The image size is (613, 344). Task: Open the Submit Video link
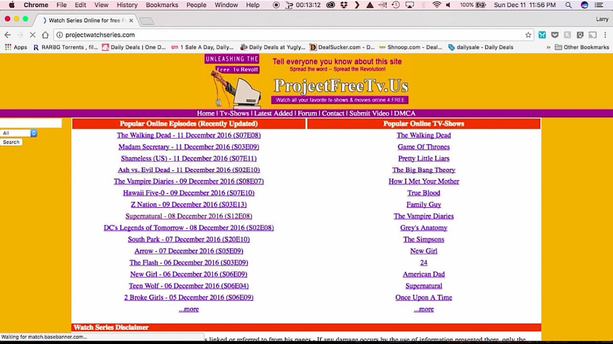click(369, 113)
